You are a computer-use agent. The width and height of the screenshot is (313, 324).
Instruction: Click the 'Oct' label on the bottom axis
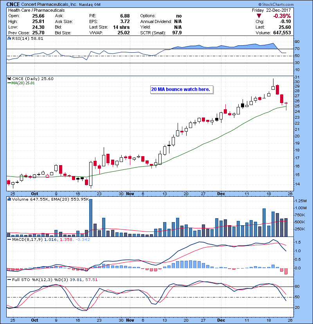click(34, 320)
